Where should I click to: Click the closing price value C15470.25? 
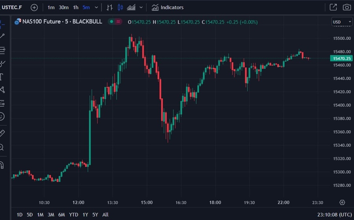click(x=213, y=22)
